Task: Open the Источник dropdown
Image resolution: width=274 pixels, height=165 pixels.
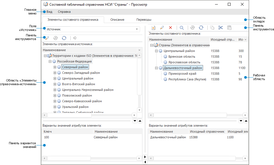Action: (137, 29)
